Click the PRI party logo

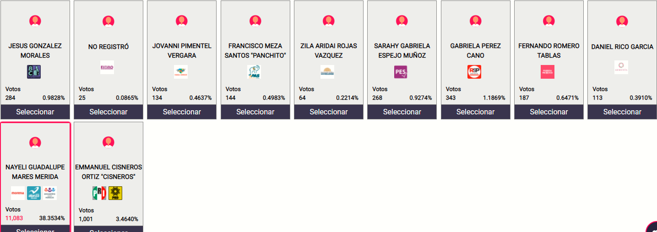99,193
